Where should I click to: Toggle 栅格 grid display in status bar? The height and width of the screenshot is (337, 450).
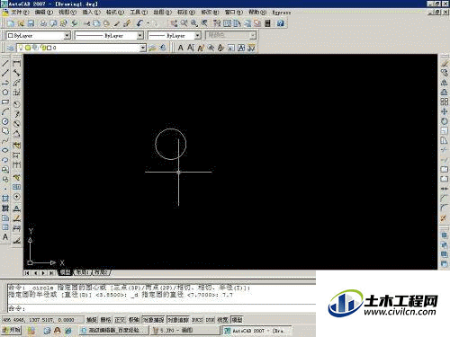coord(105,320)
